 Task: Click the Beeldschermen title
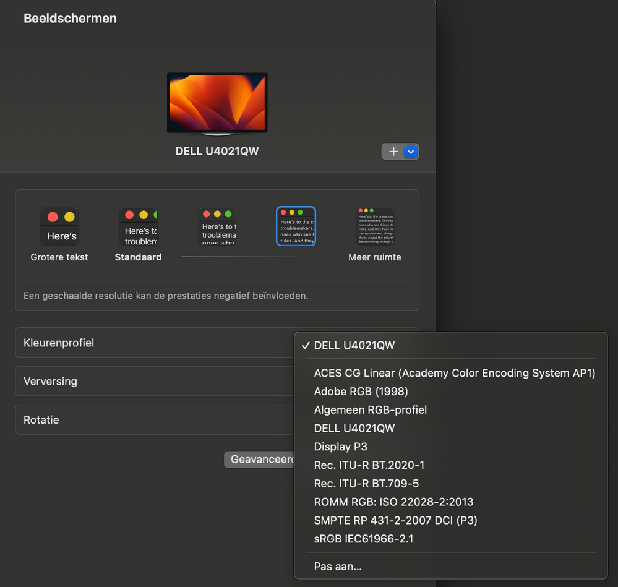(70, 19)
